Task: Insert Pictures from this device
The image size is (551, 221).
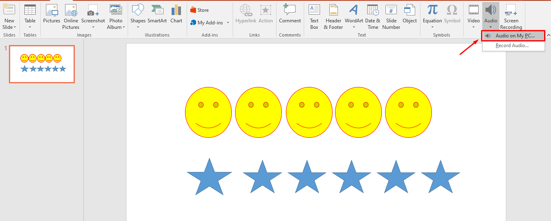Action: click(52, 14)
